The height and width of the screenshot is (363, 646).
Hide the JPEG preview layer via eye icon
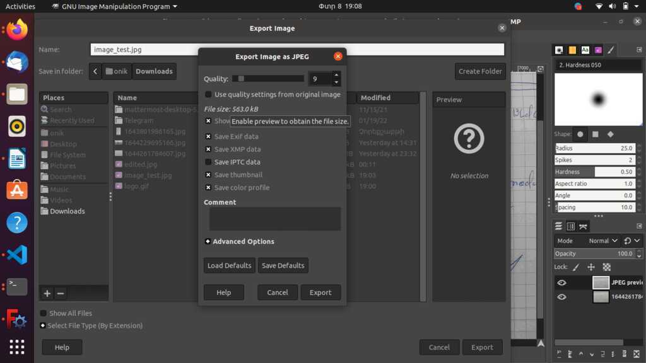point(561,283)
